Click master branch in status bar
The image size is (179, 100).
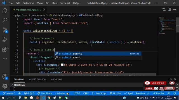pos(9,93)
